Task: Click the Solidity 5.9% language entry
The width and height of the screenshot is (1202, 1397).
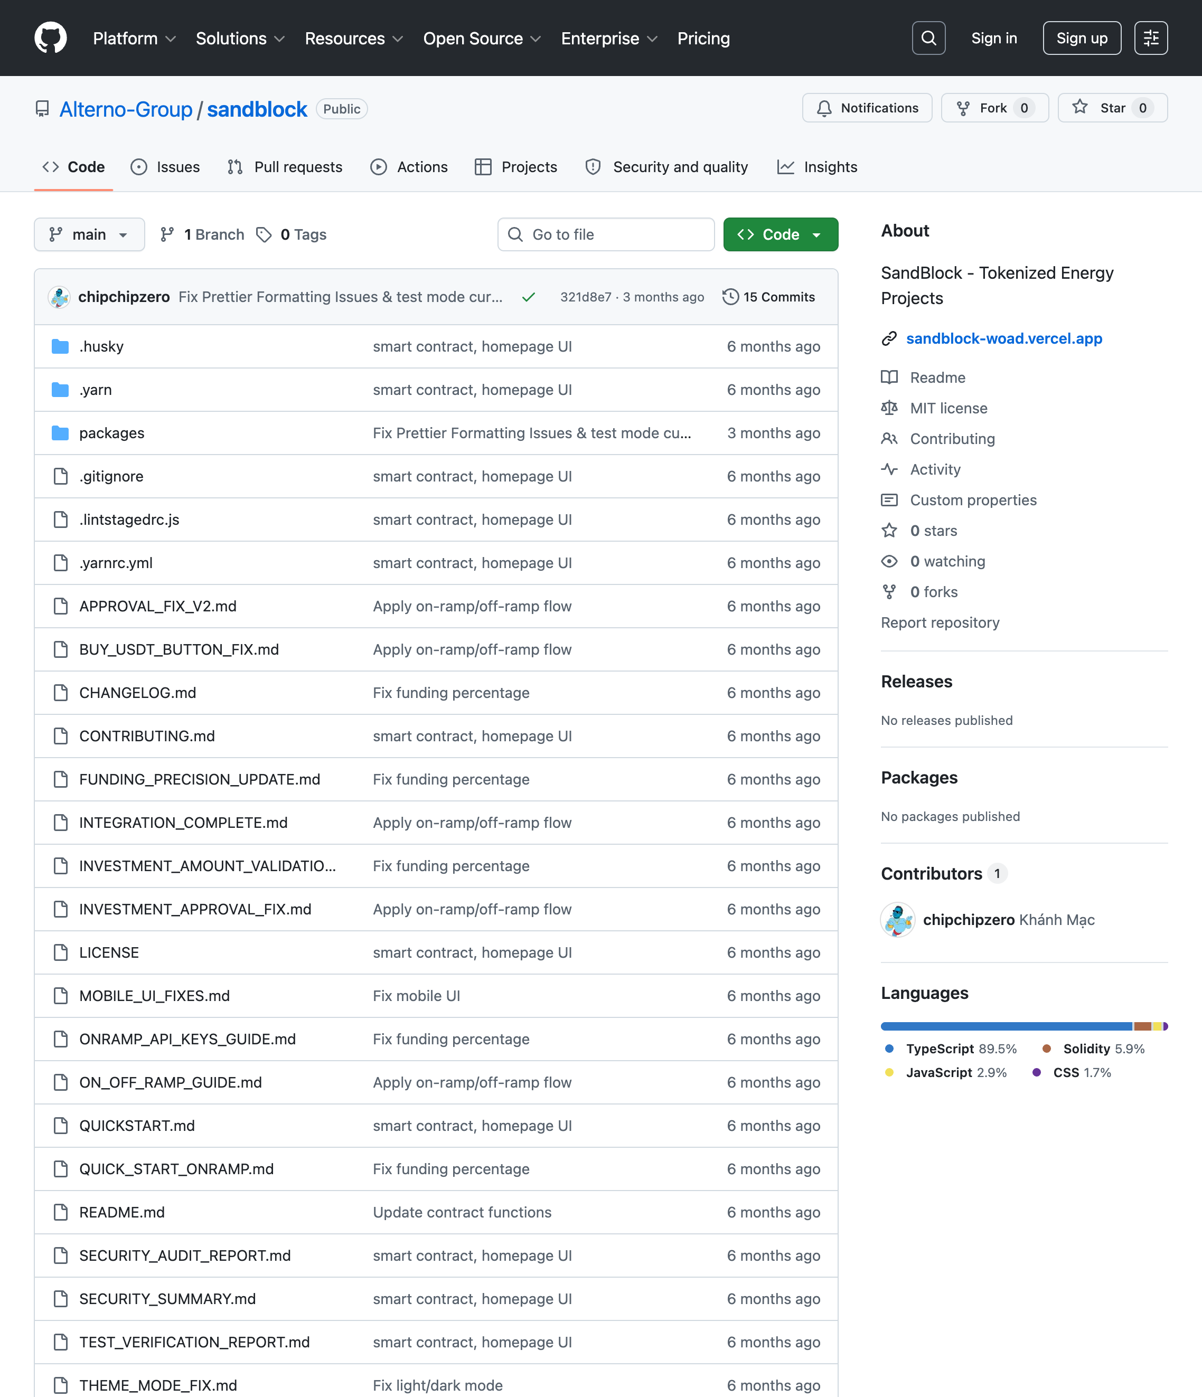Action: point(1093,1049)
